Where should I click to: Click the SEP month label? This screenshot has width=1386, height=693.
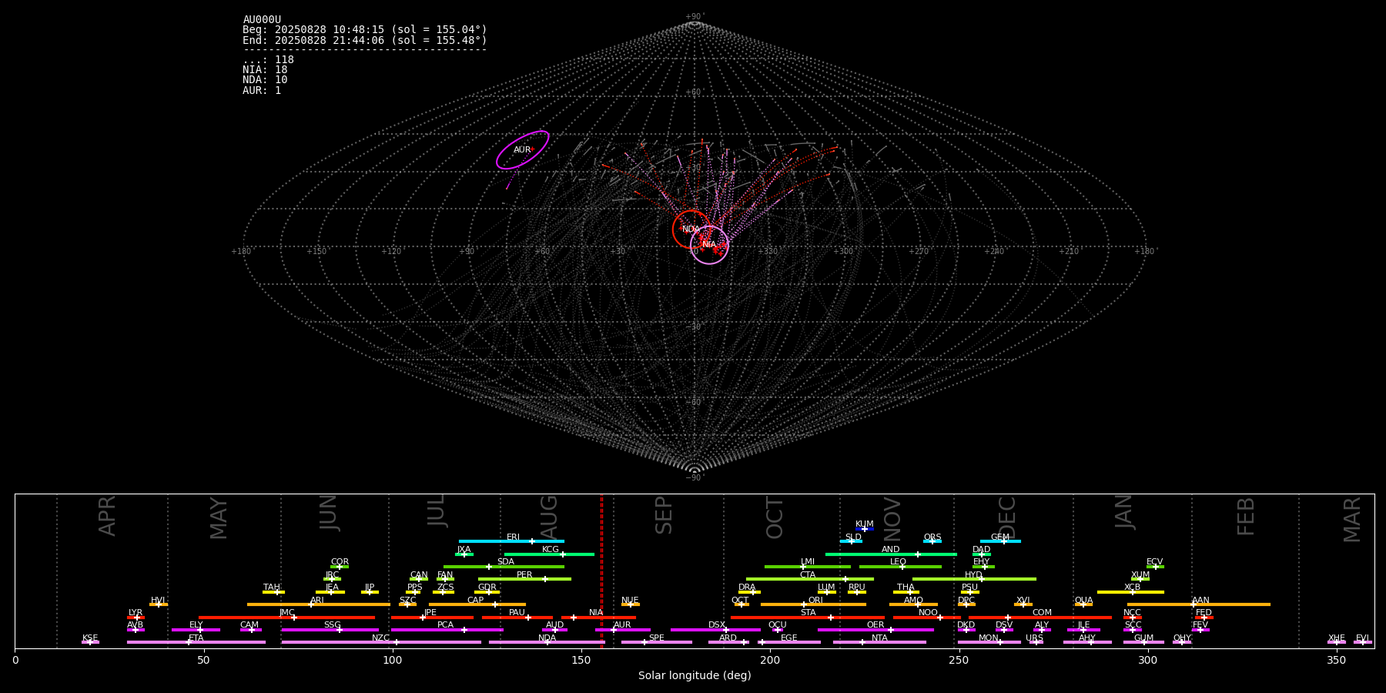[x=664, y=515]
